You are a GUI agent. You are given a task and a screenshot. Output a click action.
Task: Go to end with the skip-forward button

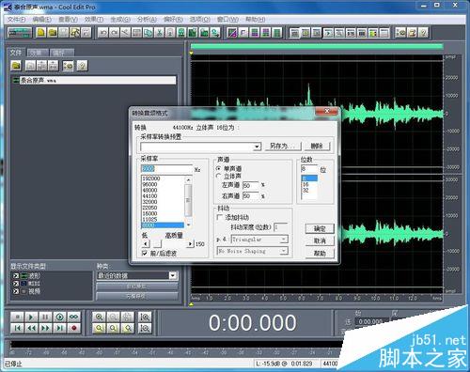59,328
